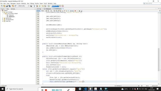Screen dimensions: 161x91
Task: Click the Build Project hammer icon
Action: click(x=34, y=6)
